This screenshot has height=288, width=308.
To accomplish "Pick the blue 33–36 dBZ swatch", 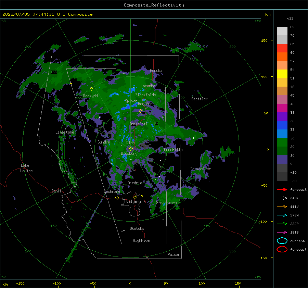I will coord(282,125).
